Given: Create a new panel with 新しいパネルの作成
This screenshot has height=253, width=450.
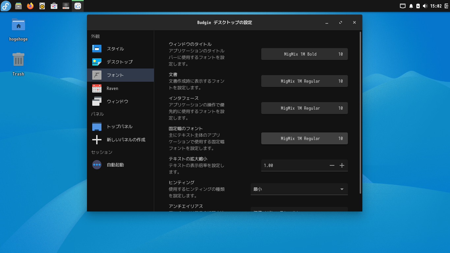Looking at the screenshot, I should 121,140.
